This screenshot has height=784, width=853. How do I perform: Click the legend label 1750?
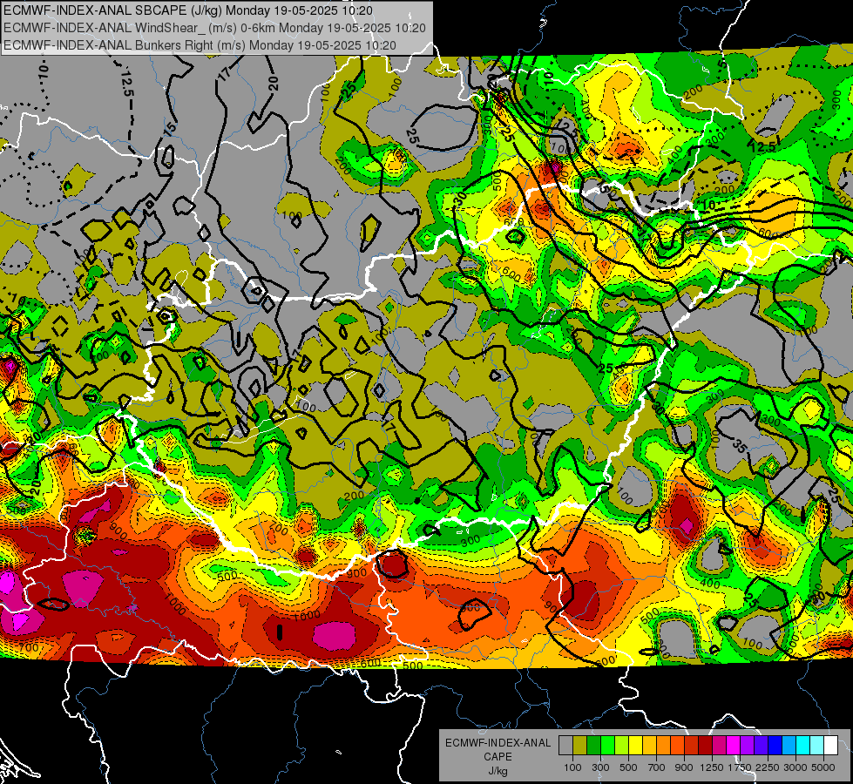tap(740, 767)
